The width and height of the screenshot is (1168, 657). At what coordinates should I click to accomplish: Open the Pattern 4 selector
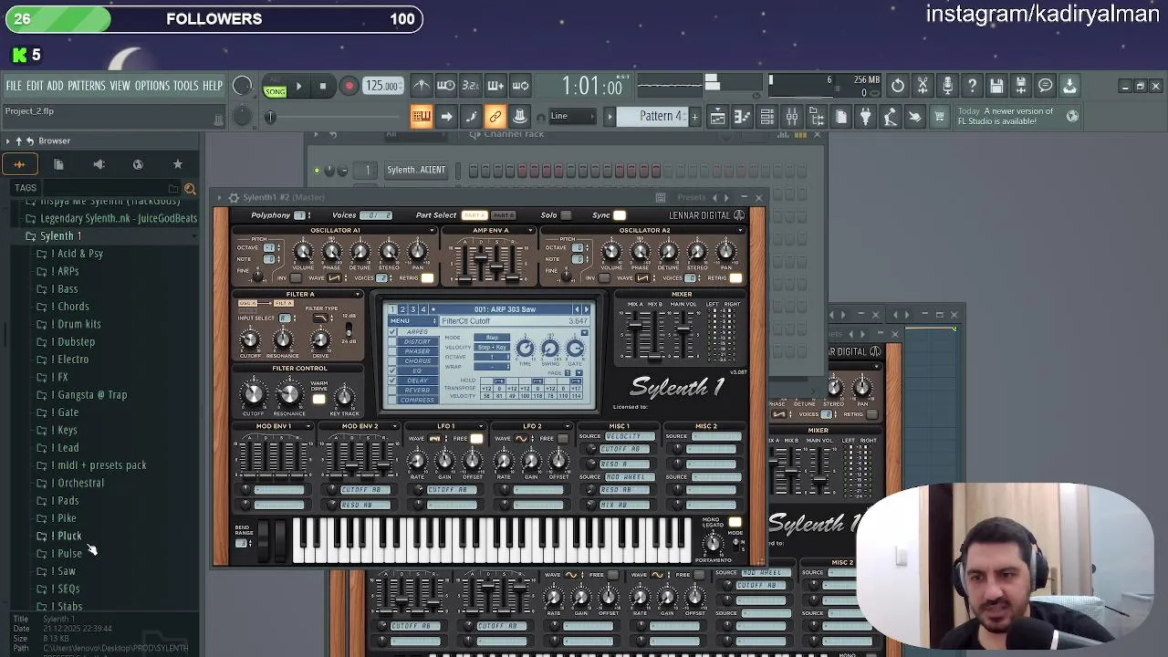[654, 116]
